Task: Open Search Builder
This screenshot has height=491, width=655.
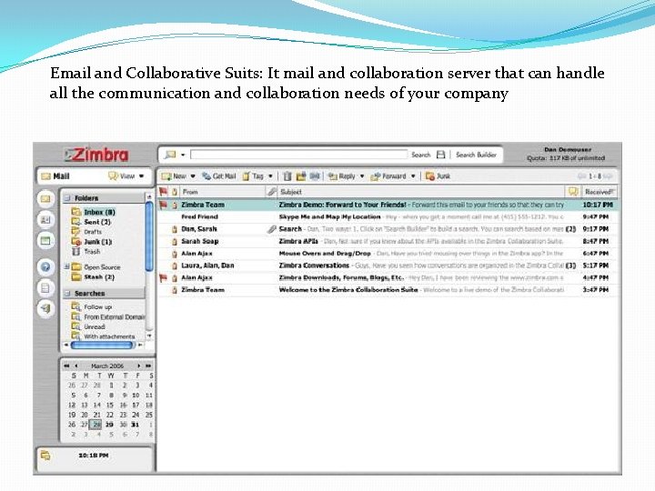Action: 476,155
